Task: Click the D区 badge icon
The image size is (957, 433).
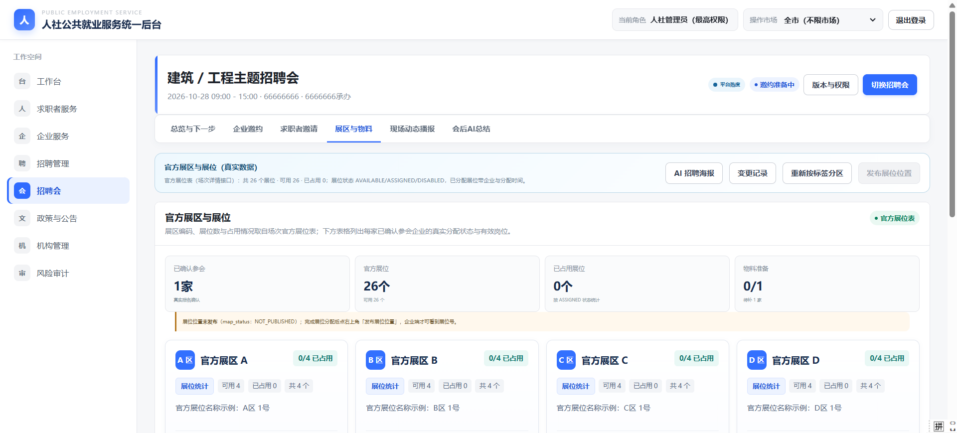Action: point(757,360)
